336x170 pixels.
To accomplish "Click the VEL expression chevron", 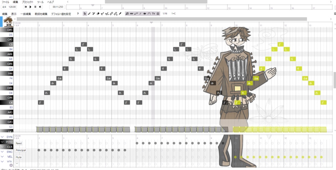I will (x=2, y=157).
